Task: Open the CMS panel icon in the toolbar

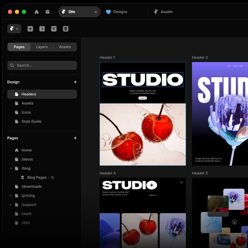Action: 66,28
